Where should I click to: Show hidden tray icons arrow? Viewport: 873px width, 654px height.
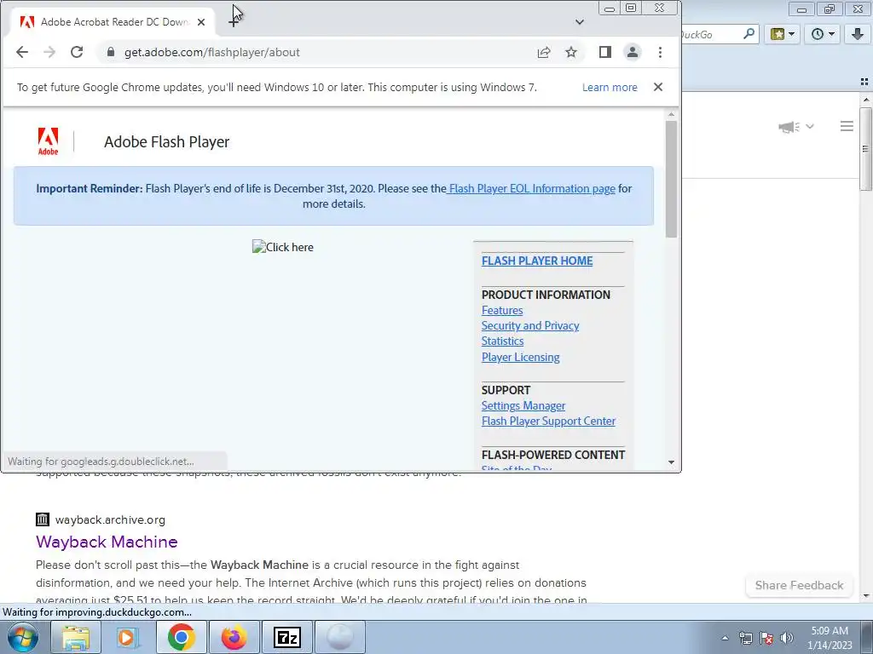(x=725, y=638)
